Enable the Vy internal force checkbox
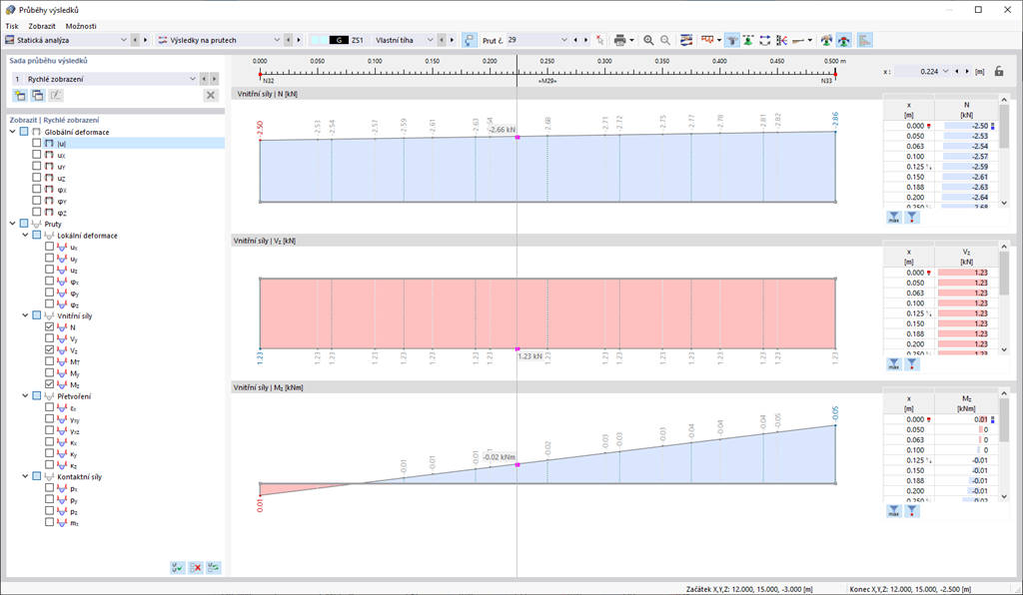1023x595 pixels. [50, 338]
